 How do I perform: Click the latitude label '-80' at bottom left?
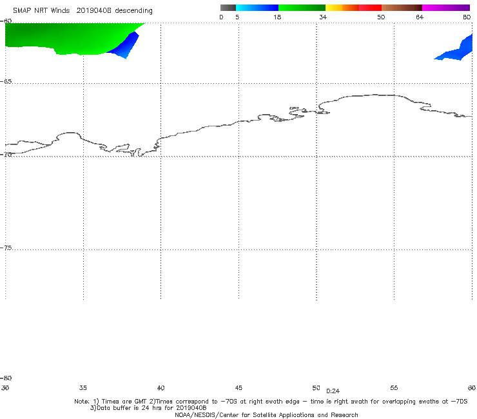point(6,378)
